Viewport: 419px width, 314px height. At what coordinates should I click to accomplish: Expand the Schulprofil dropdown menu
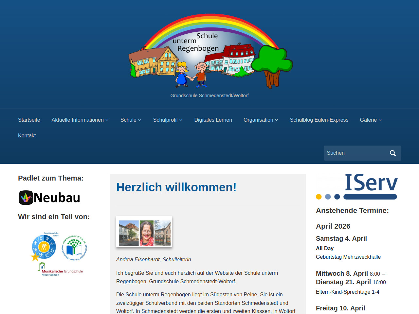168,120
